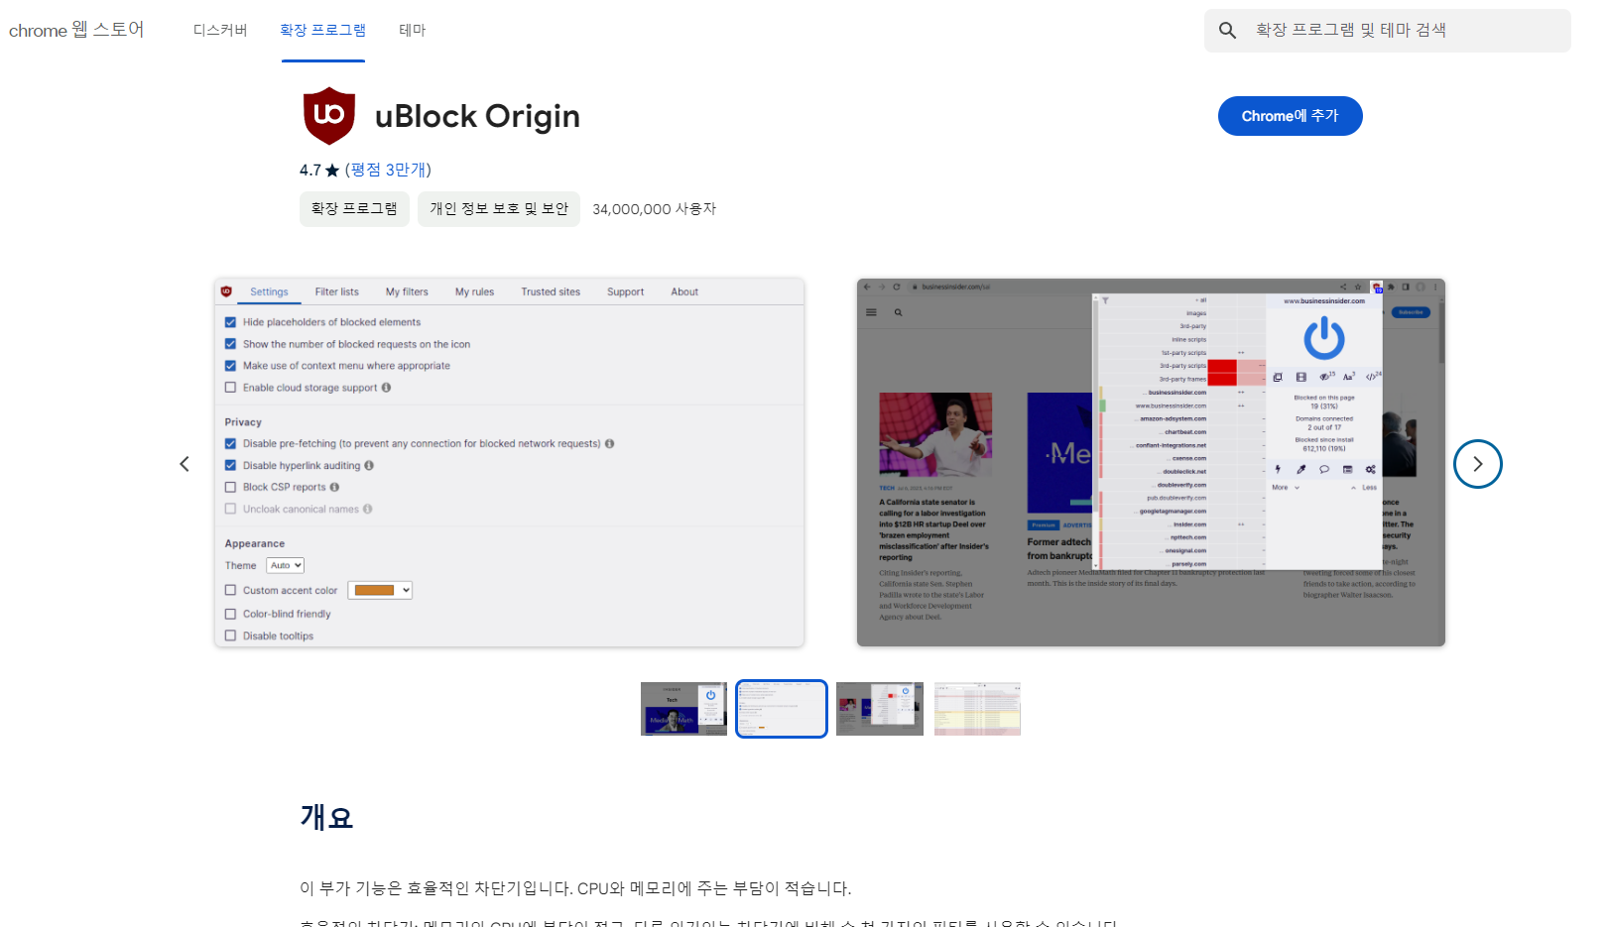Click the search magnifier icon
The height and width of the screenshot is (927, 1609).
1227,31
